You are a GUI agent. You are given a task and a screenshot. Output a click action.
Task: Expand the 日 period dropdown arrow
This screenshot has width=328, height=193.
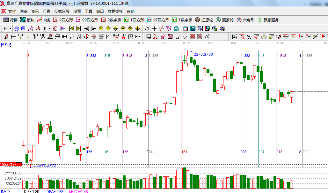click(10, 28)
